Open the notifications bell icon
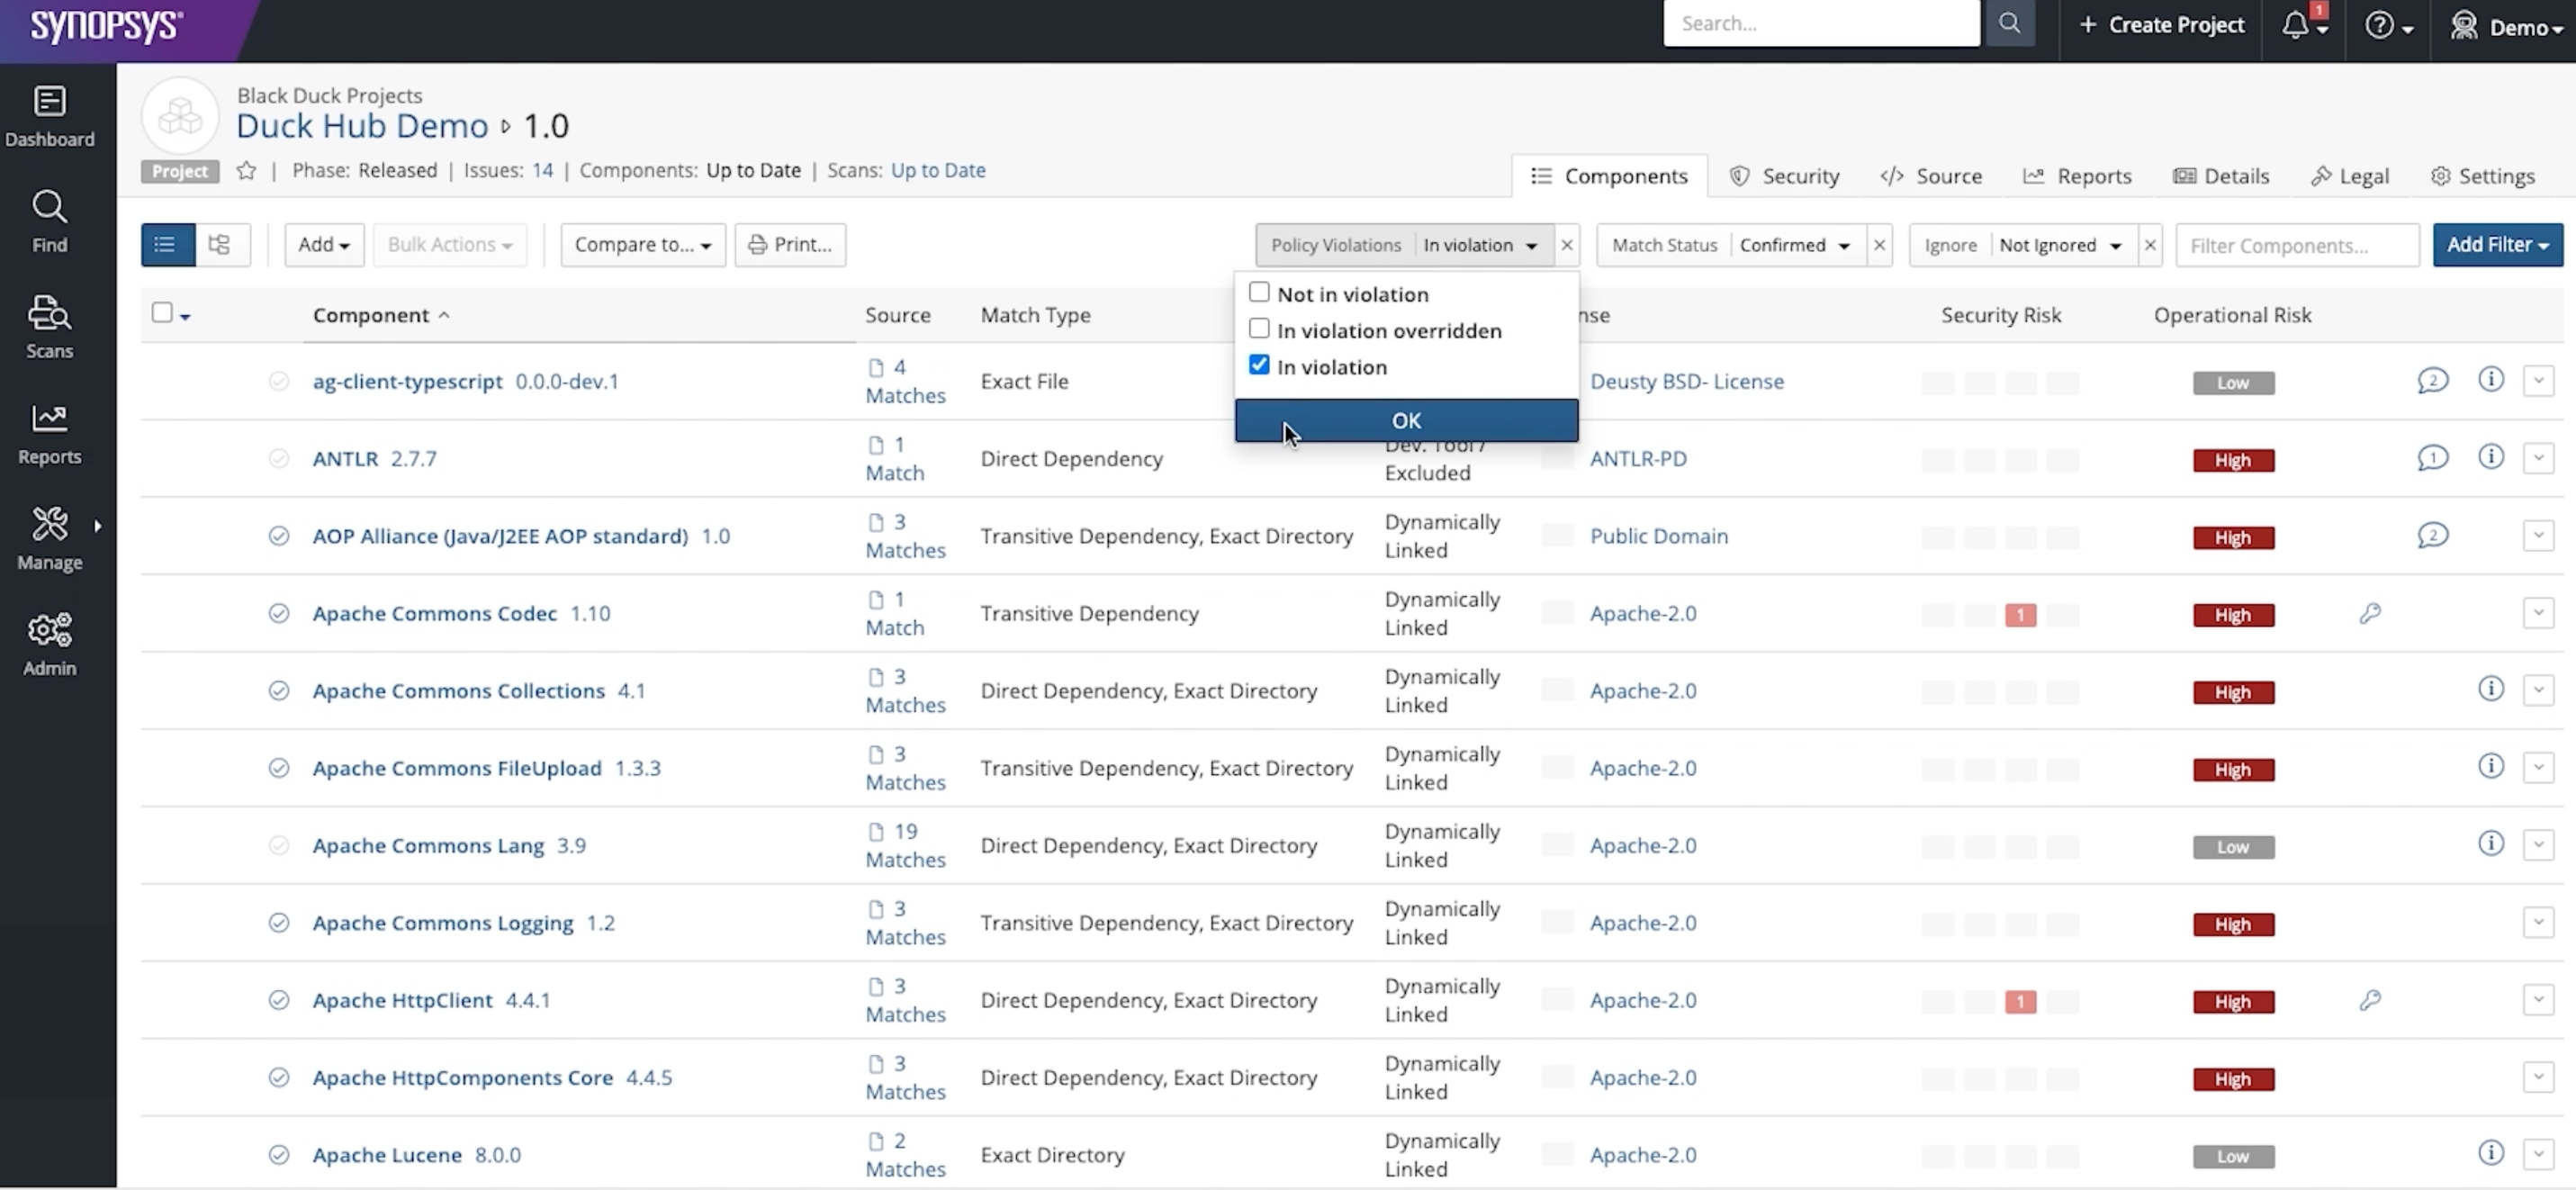The width and height of the screenshot is (2576, 1190). [2296, 25]
